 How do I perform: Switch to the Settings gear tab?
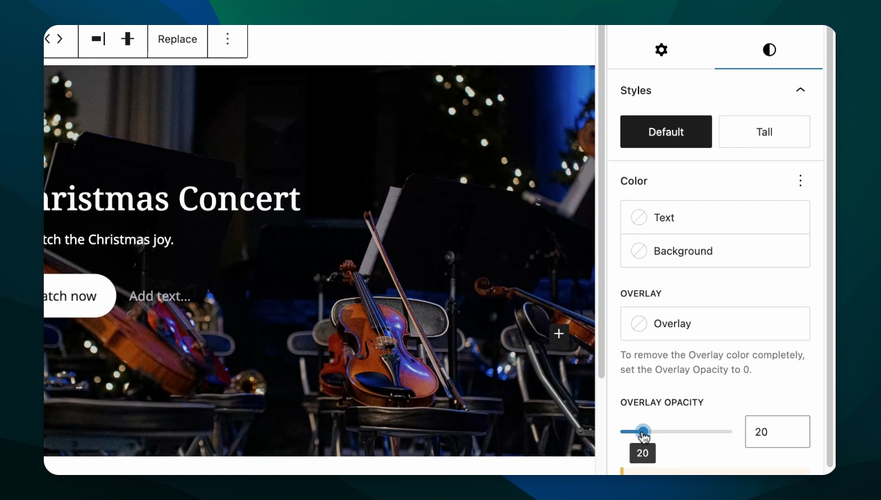pyautogui.click(x=661, y=50)
